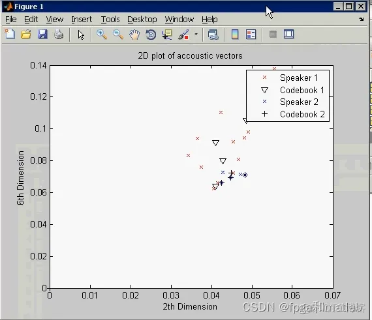Click the red x marker in the legend
The width and height of the screenshot is (372, 320).
coord(264,78)
